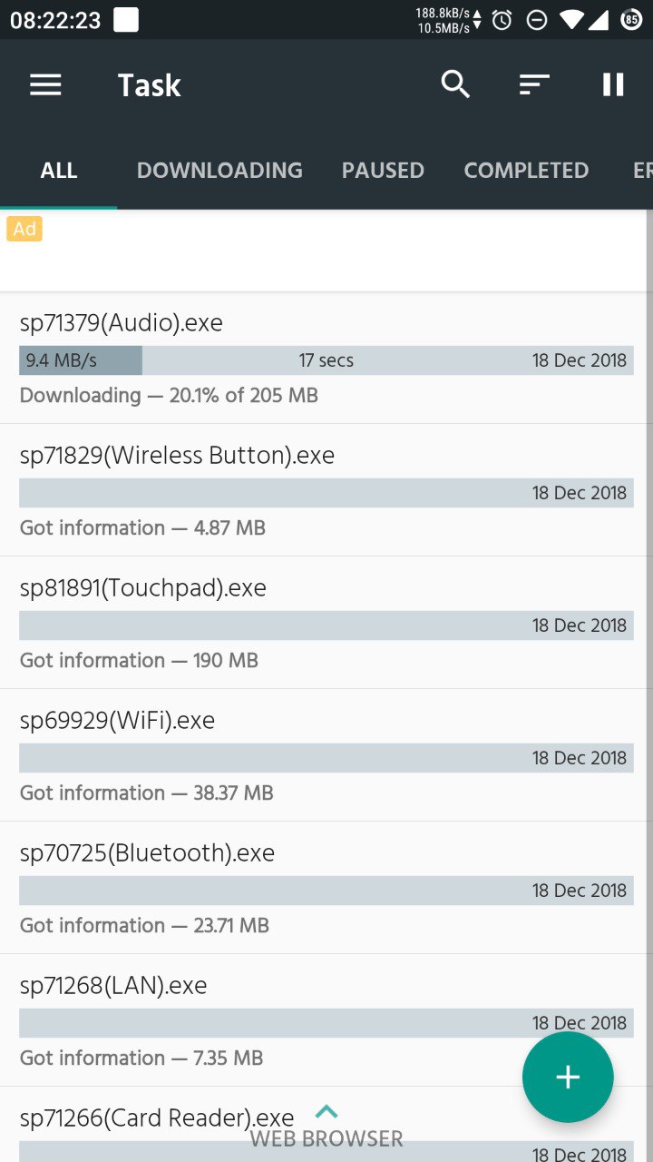Open the sort options icon
653x1162 pixels.
click(534, 84)
